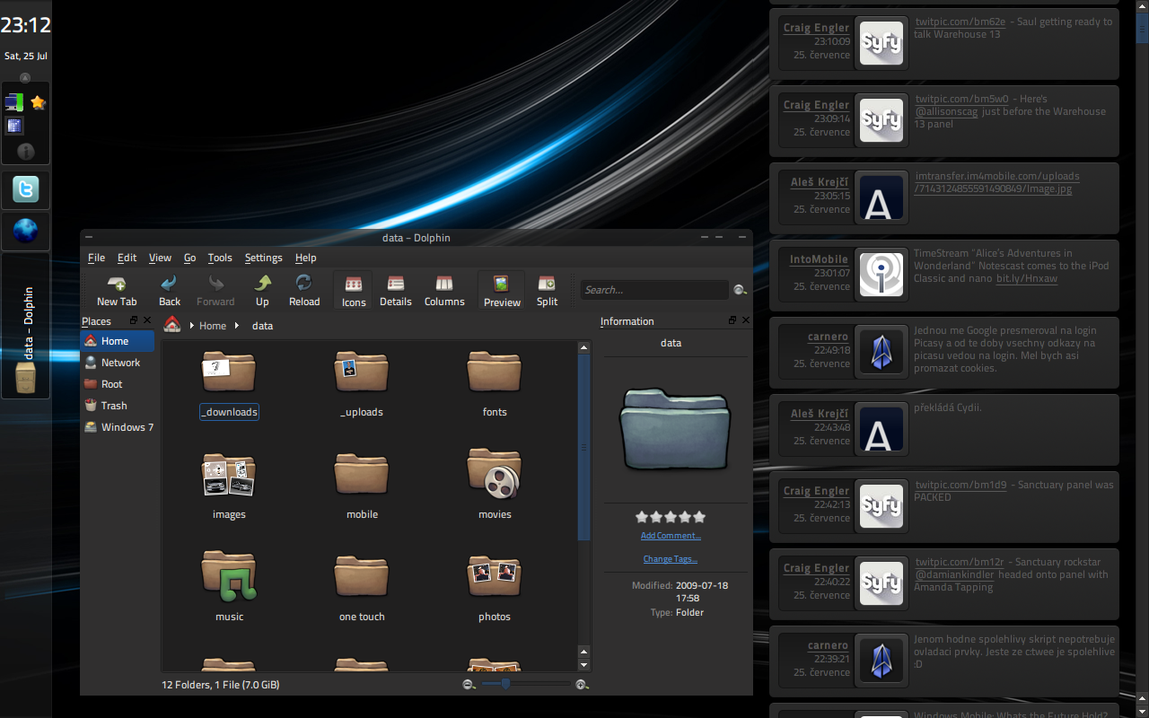1149x718 pixels.
Task: Open twitpic.com/bm1d9 link
Action: pos(960,485)
